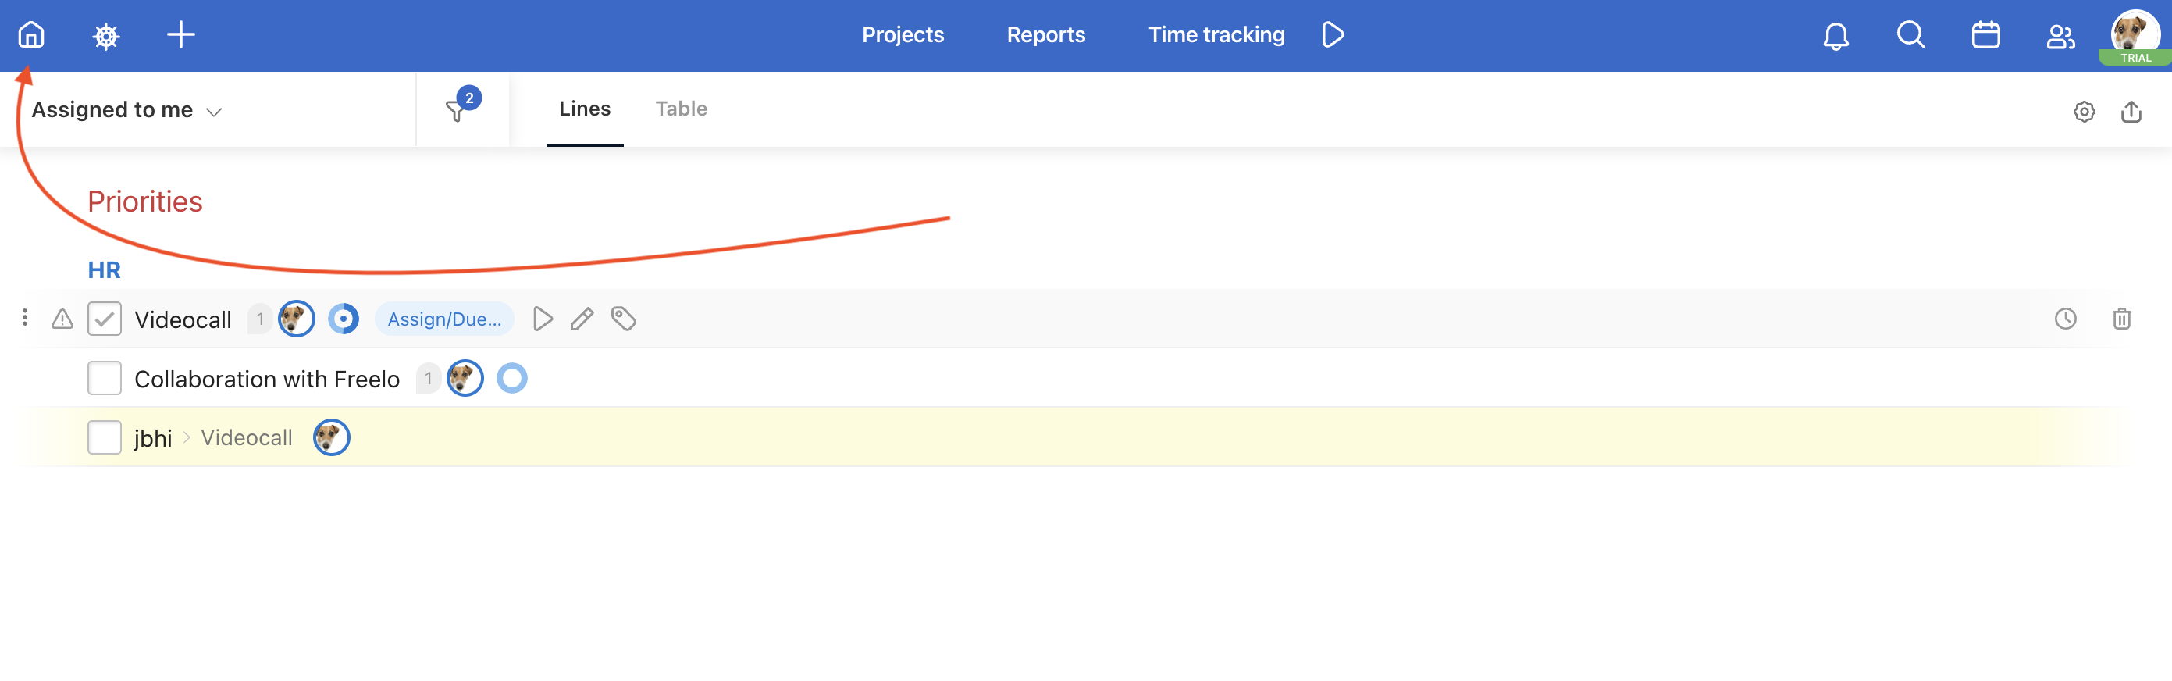Add a label with tag icon on Videocall

pos(623,318)
